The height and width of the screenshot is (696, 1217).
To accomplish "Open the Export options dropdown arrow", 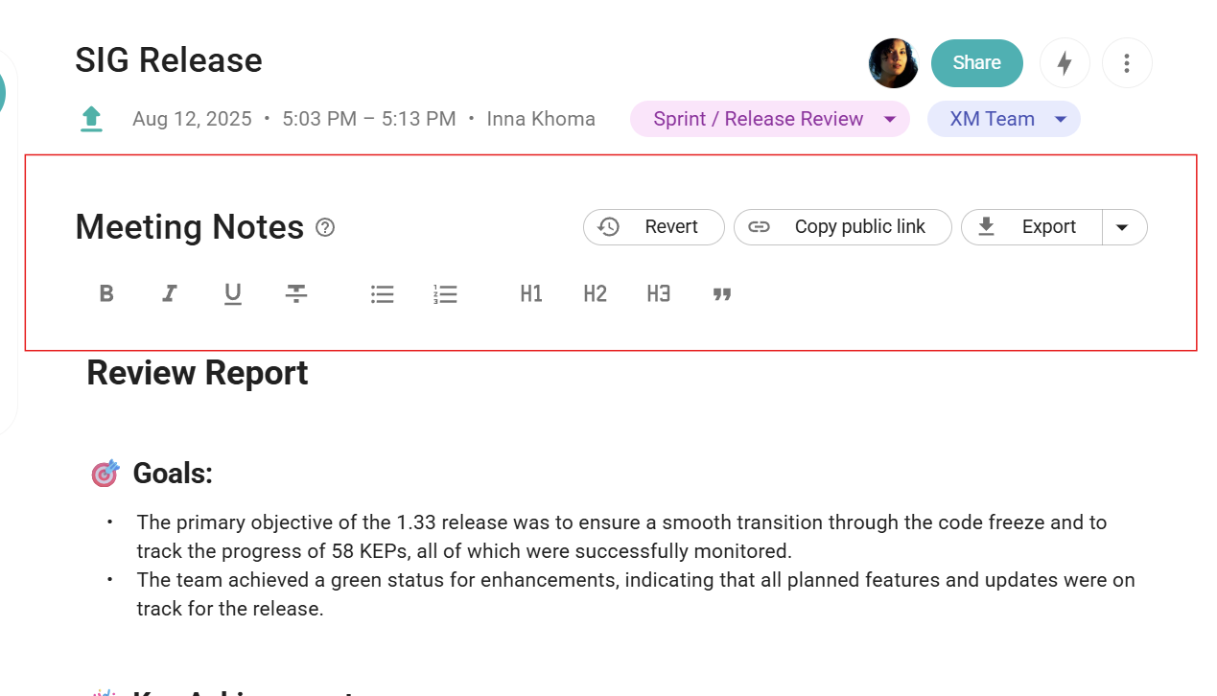I will [1123, 227].
